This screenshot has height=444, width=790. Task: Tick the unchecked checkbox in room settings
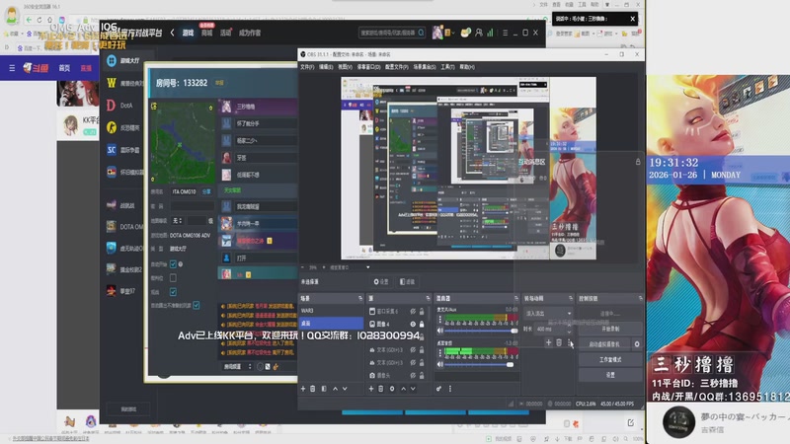[174, 278]
